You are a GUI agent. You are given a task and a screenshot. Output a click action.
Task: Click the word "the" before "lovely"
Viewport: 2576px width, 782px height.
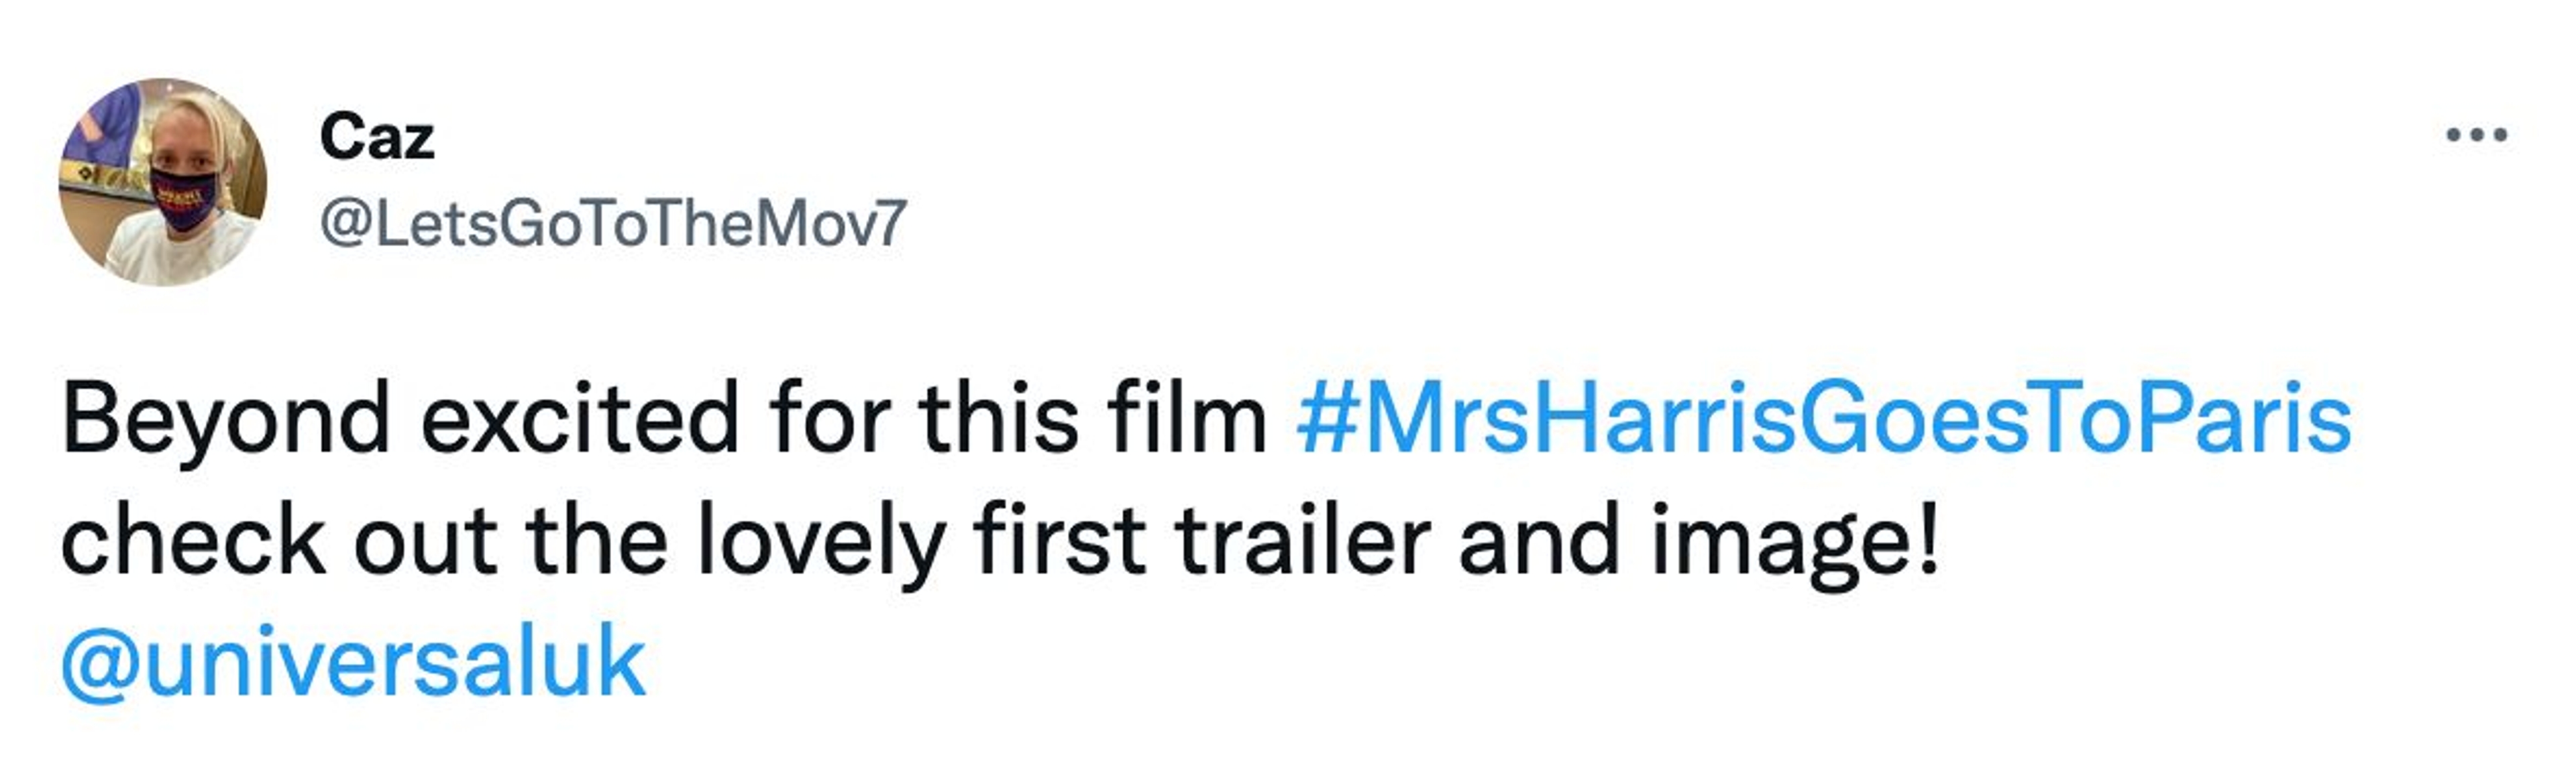[597, 542]
